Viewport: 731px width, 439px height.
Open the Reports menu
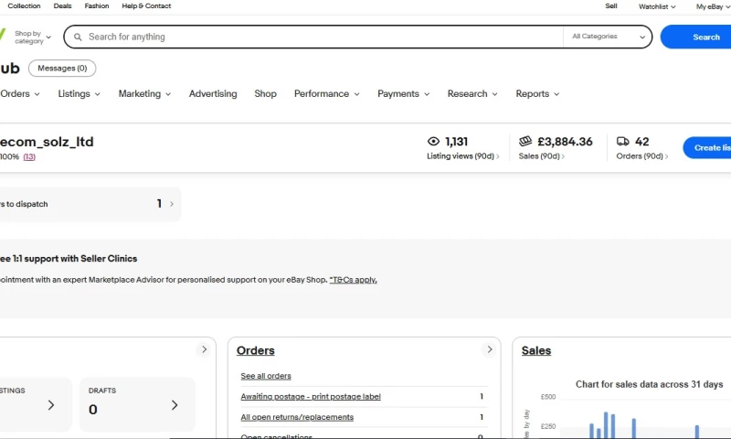pos(537,94)
